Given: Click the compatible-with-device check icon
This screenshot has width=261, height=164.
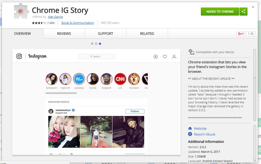Looking at the screenshot, I should 191,52.
